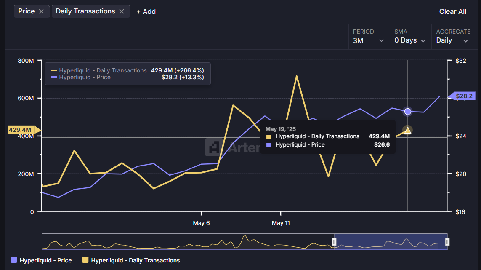Image resolution: width=481 pixels, height=270 pixels.
Task: Click the $28.2 (+13.3%) summary value
Action: coord(183,77)
